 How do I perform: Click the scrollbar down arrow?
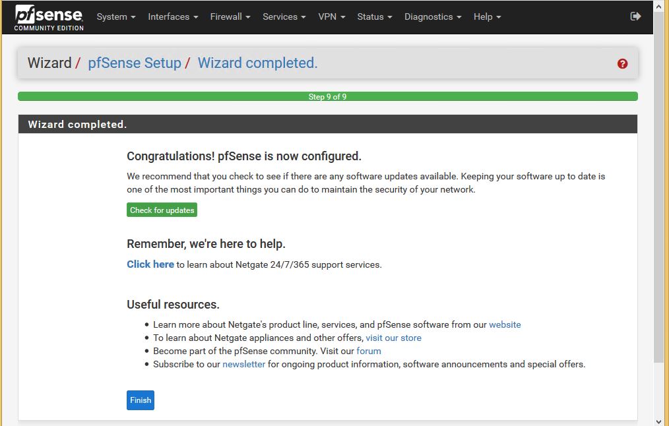pos(658,421)
